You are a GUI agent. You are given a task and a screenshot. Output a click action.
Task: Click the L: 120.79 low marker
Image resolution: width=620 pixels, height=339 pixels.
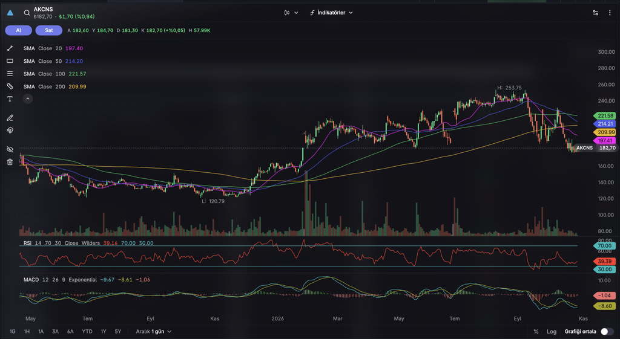213,201
